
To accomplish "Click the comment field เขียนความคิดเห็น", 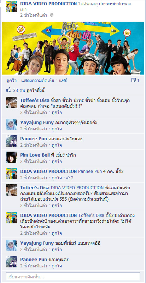I will (73, 276).
